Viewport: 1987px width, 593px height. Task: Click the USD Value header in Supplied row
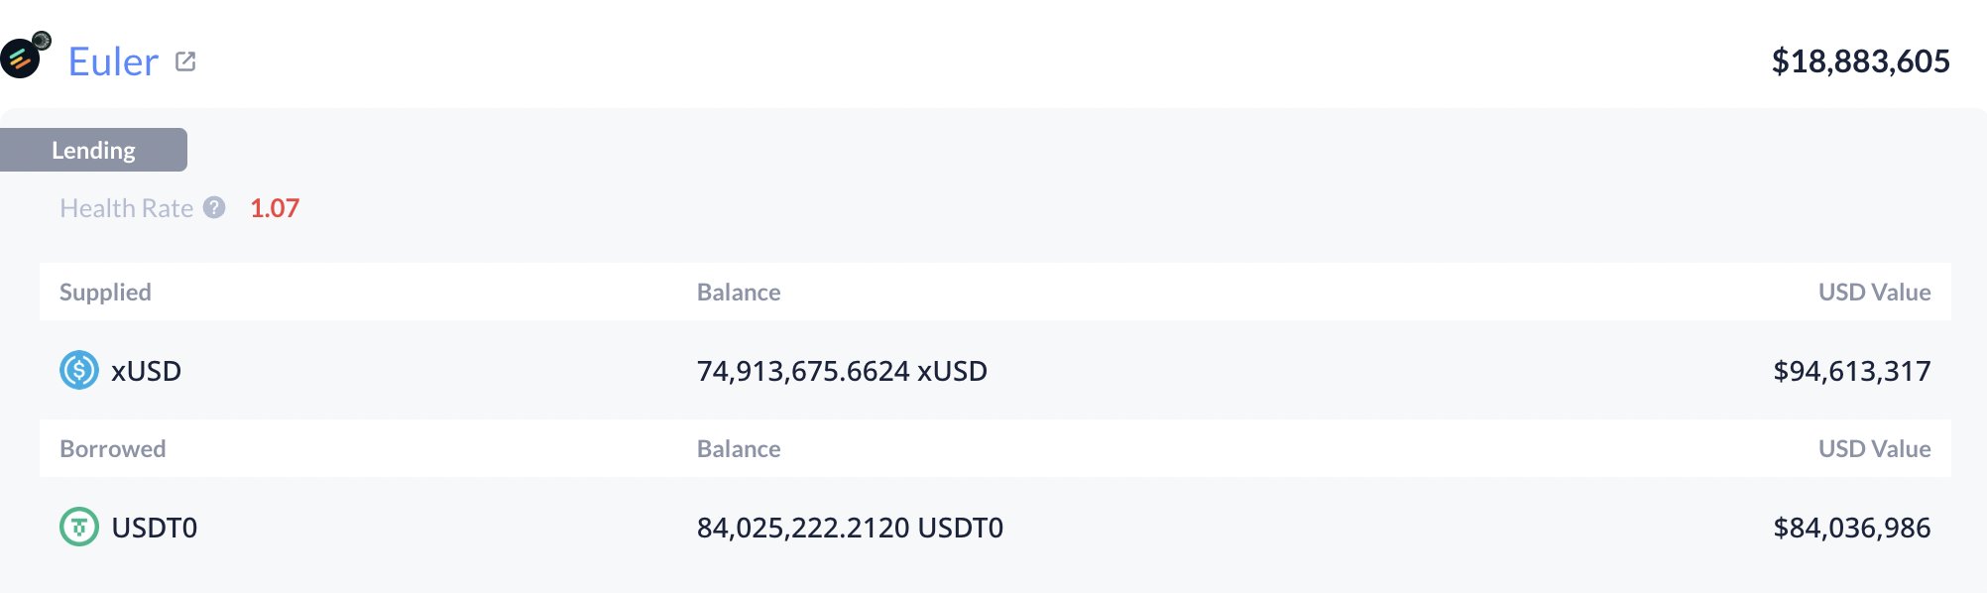pyautogui.click(x=1874, y=292)
